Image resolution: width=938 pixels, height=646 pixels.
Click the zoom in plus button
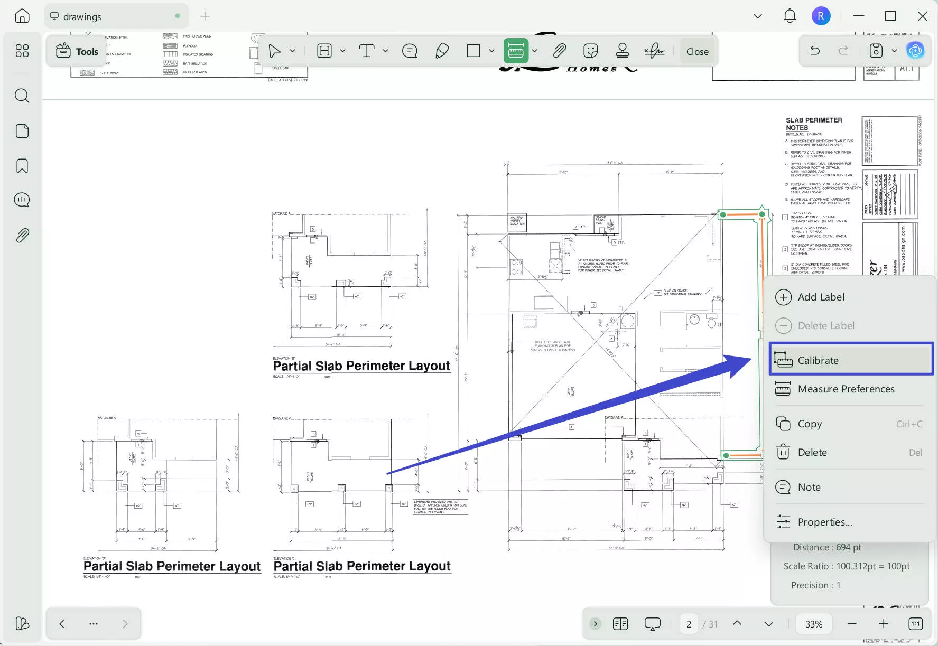tap(884, 624)
